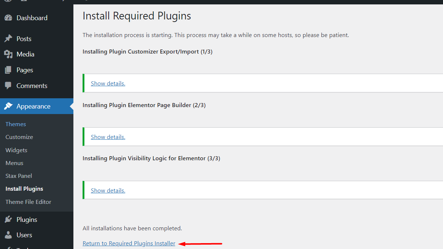Open Comments using the speech bubble icon
The image size is (443, 249).
8,85
